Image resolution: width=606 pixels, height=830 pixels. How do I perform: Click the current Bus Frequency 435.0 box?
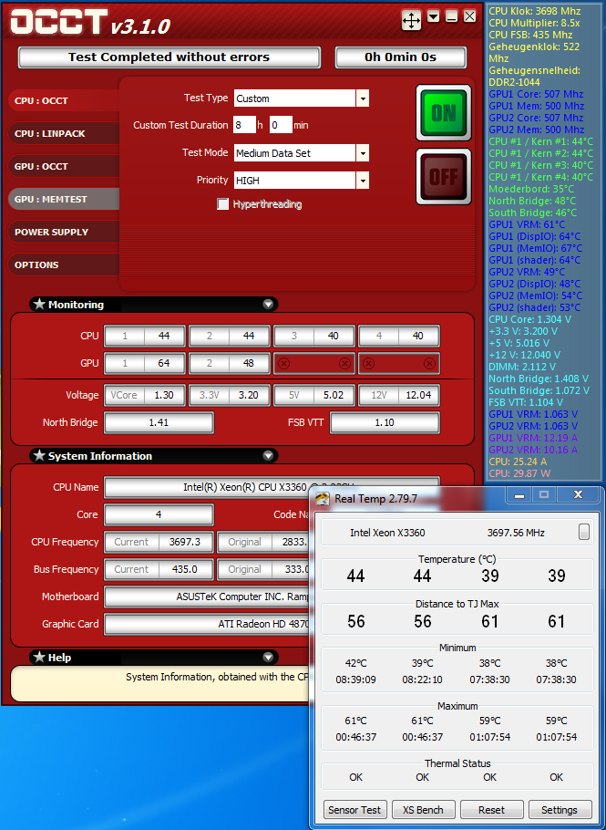[159, 569]
